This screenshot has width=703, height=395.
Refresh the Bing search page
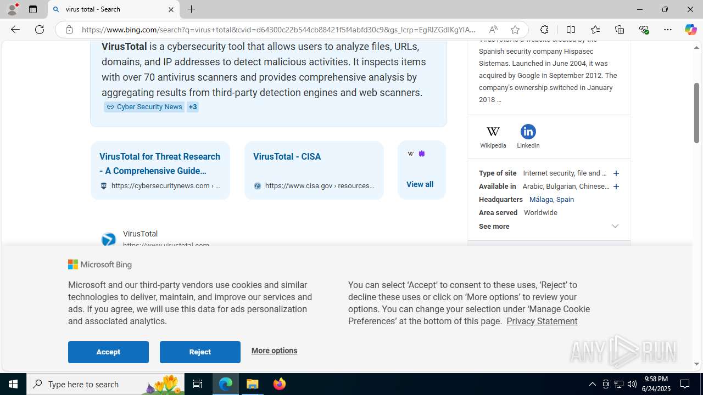point(40,30)
